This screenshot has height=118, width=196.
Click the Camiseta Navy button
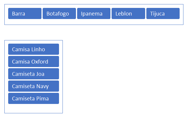coord(34,86)
